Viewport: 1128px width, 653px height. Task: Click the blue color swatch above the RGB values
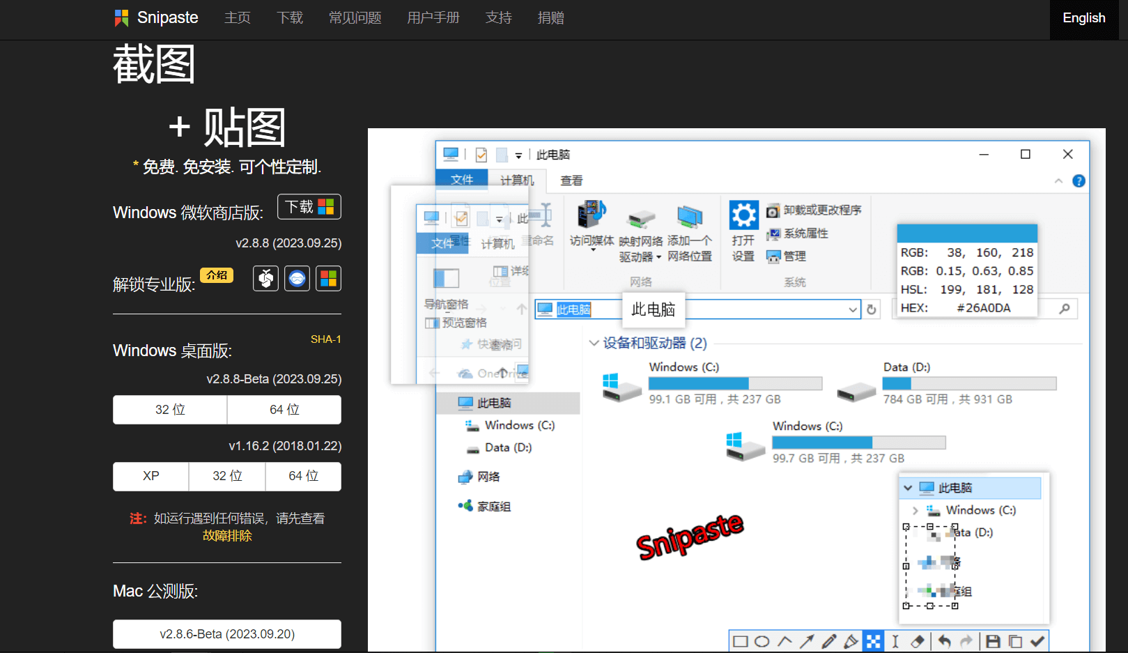coord(966,233)
